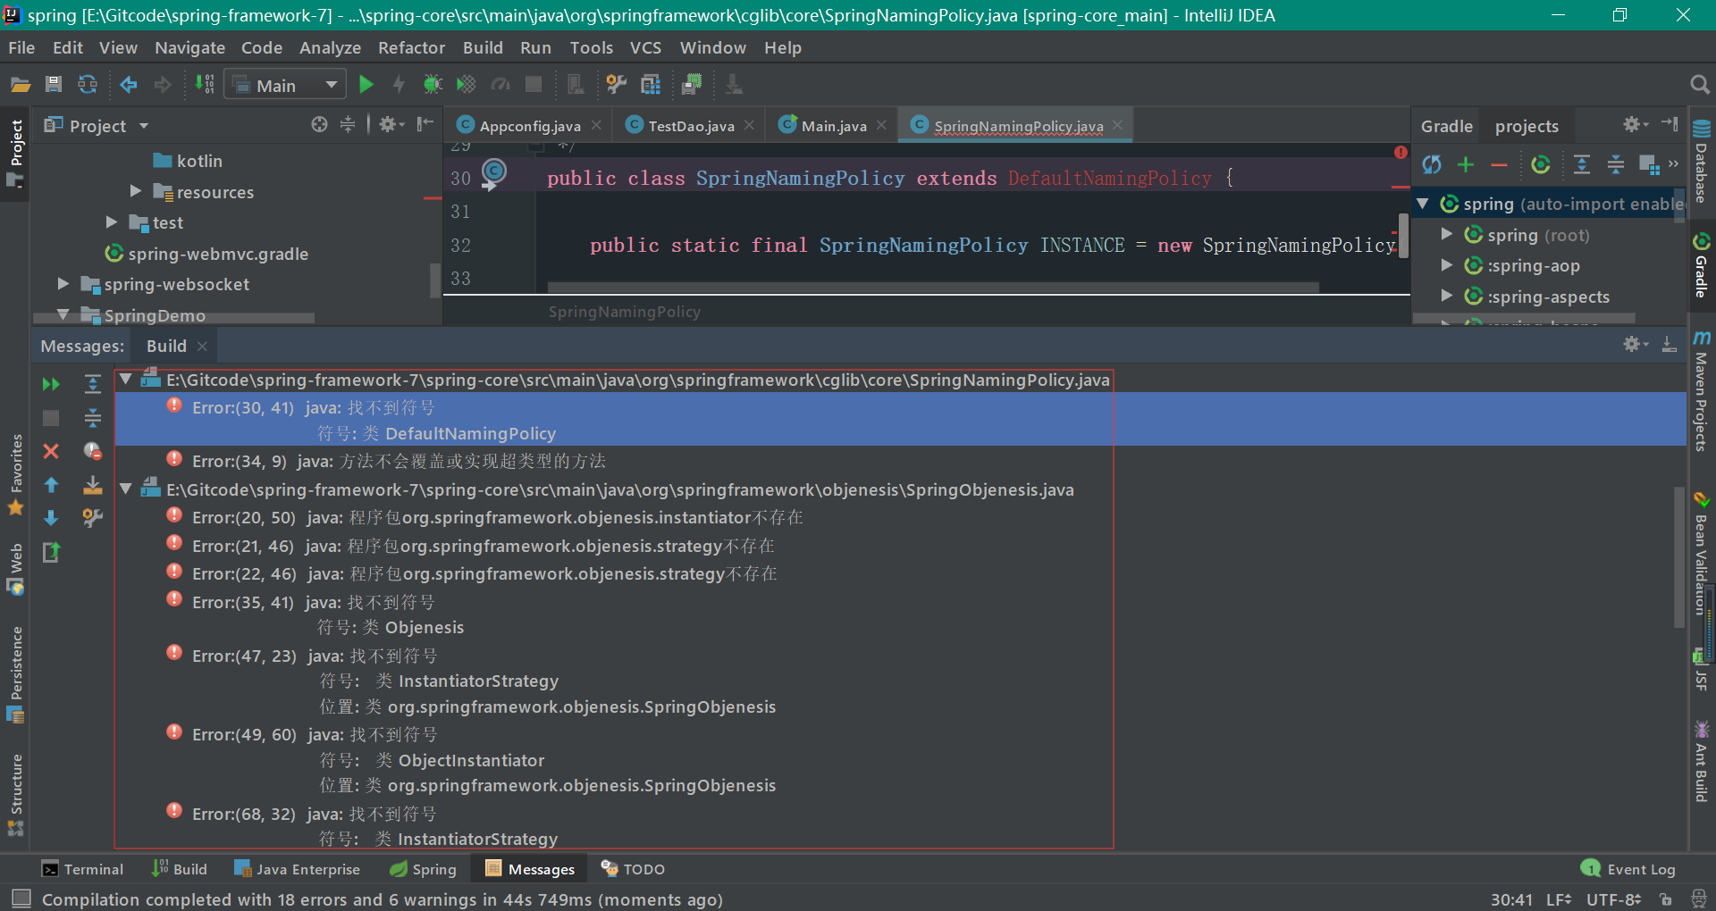This screenshot has height=911, width=1716.
Task: Select the Settings wrench icon in toolbar
Action: (615, 84)
